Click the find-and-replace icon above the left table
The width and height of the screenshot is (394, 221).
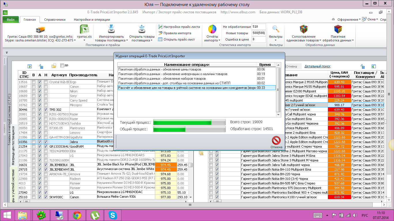tap(41, 66)
